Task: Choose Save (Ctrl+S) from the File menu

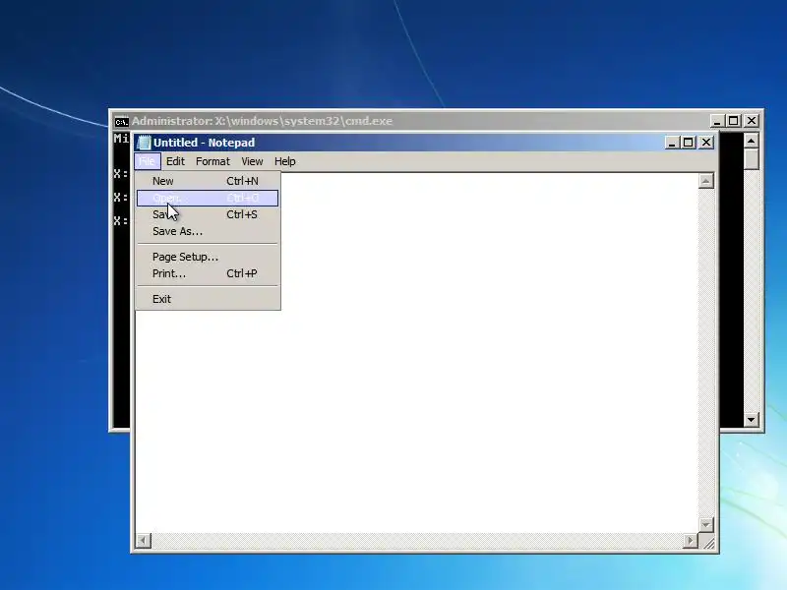Action: click(x=208, y=214)
